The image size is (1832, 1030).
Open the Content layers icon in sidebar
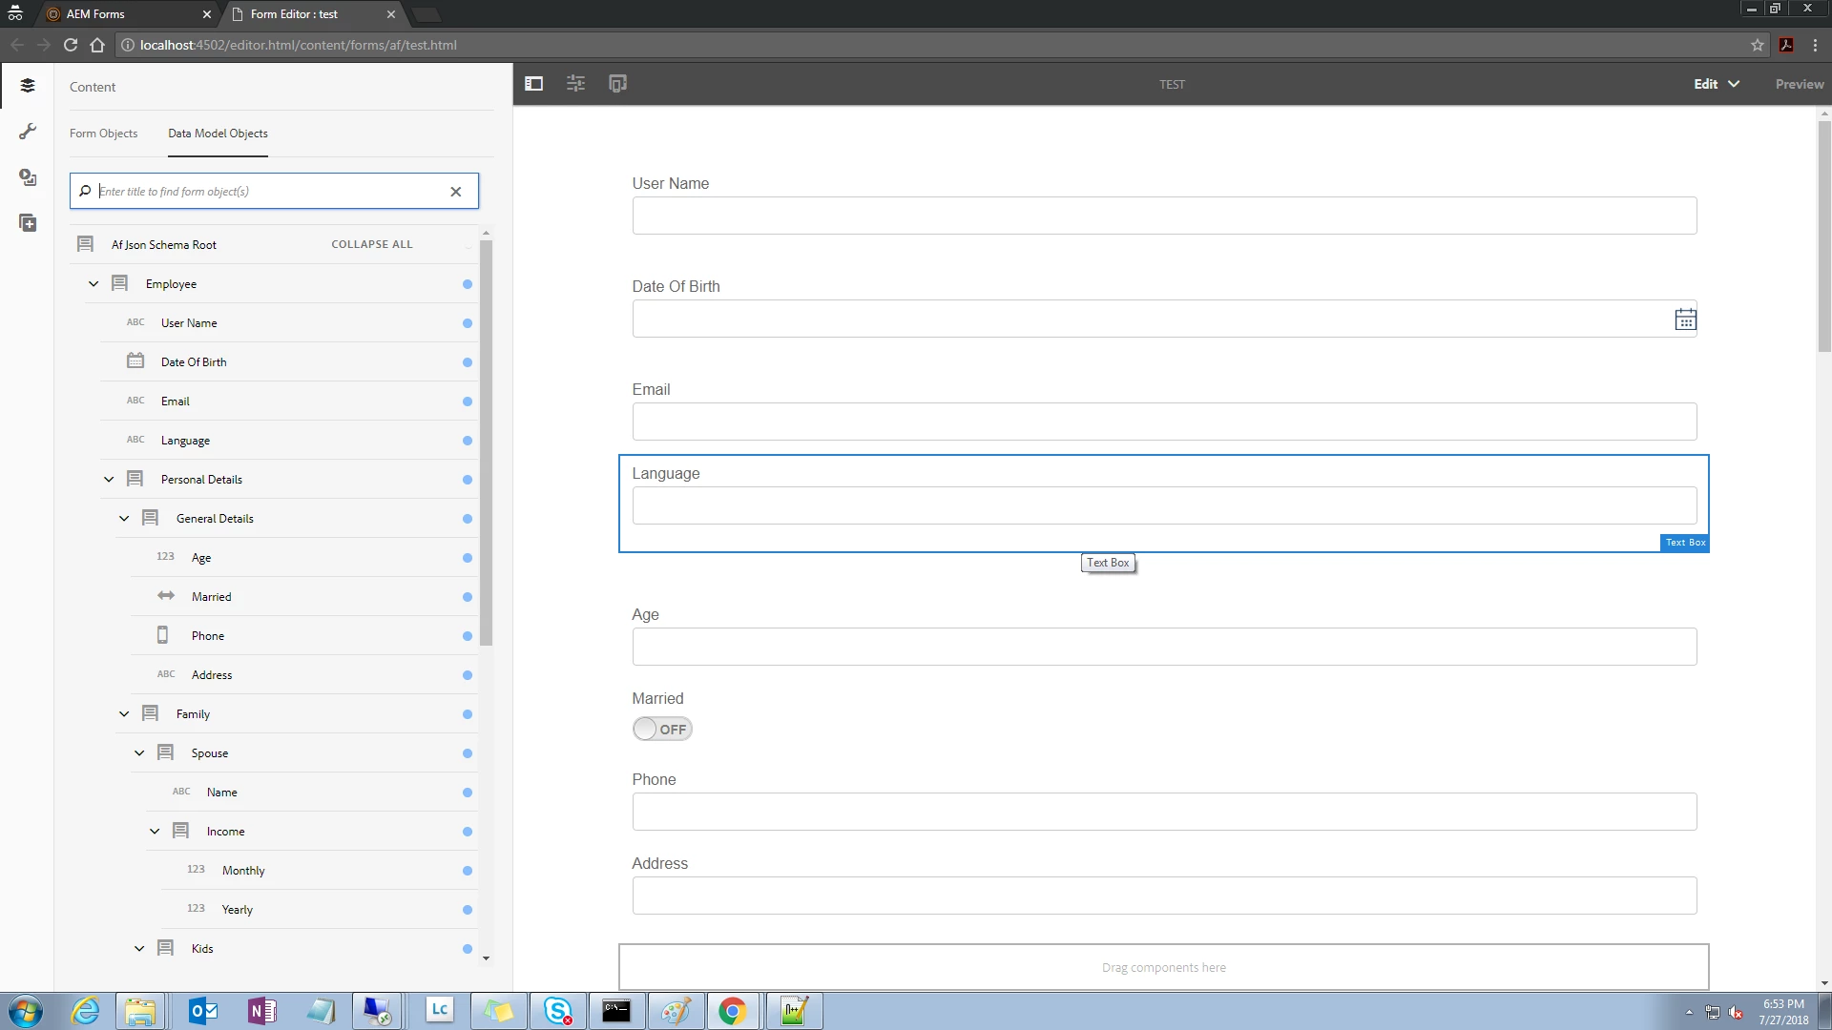click(28, 86)
